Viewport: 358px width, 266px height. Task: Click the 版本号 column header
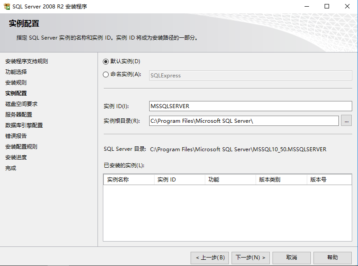tap(329, 180)
